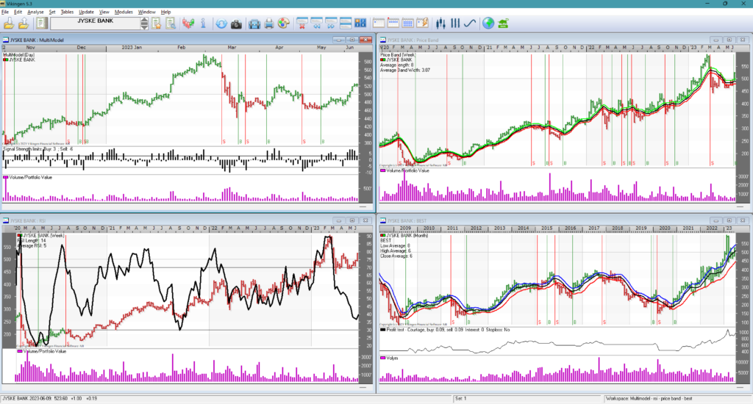The height and width of the screenshot is (404, 753).
Task: Click the favorites list star icon
Action: click(x=157, y=23)
